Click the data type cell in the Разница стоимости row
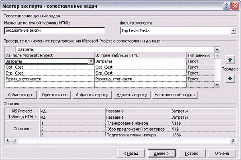The width and height of the screenshot is (241, 160). pyautogui.click(x=200, y=79)
